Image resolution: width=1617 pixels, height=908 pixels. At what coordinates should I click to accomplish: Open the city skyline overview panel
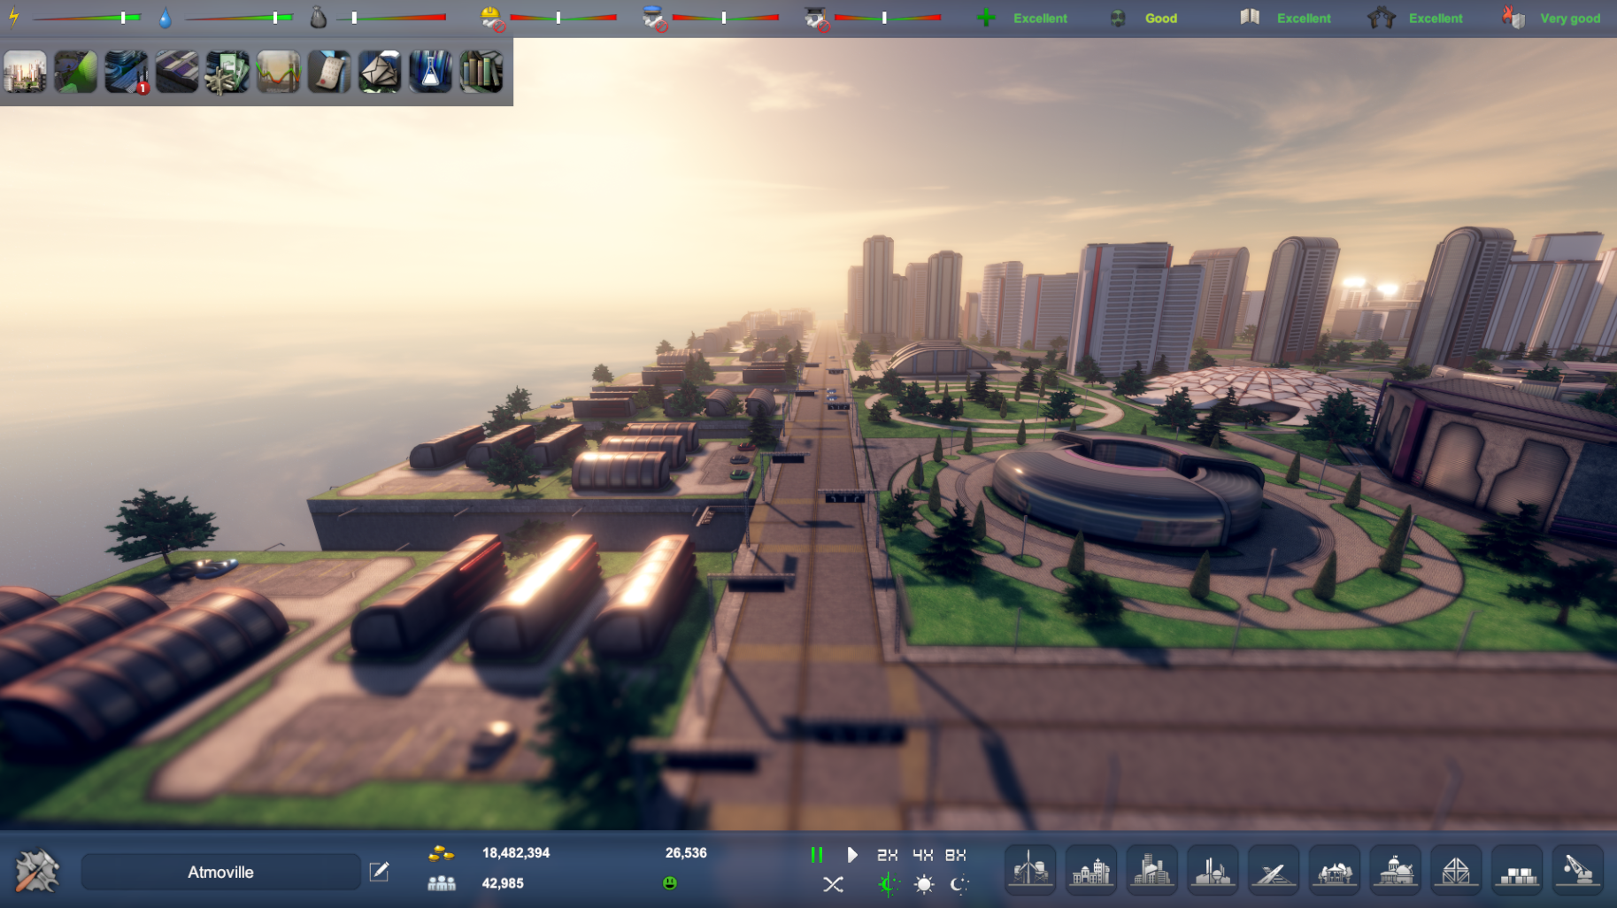[x=25, y=72]
